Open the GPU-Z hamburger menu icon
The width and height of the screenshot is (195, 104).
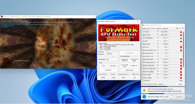pos(183,28)
